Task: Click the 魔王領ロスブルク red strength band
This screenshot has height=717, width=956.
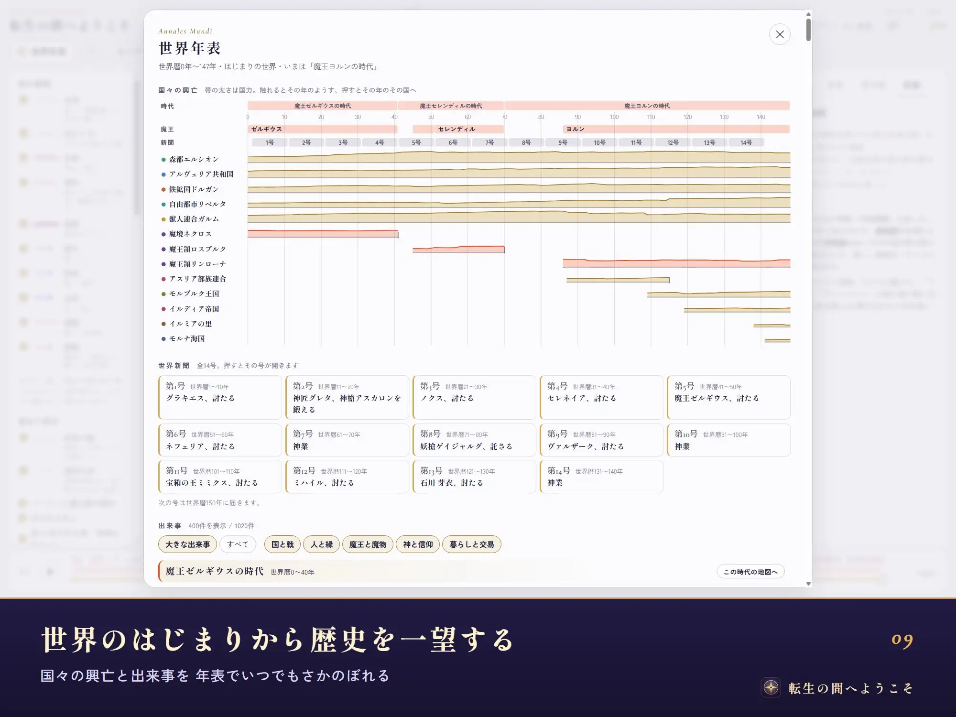Action: click(458, 249)
